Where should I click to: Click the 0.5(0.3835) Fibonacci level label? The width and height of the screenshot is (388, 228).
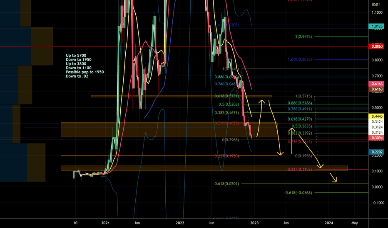pyautogui.click(x=302, y=126)
